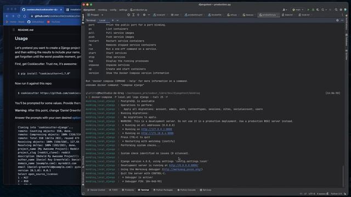351x197 pixels.
Task: Open the user account icon dropdown
Action: 285,10
